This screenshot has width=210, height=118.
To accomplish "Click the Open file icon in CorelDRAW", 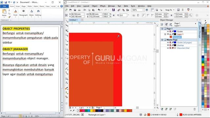I will point(71,10).
